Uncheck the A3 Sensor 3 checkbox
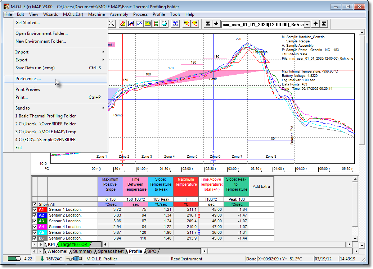 click(35, 221)
